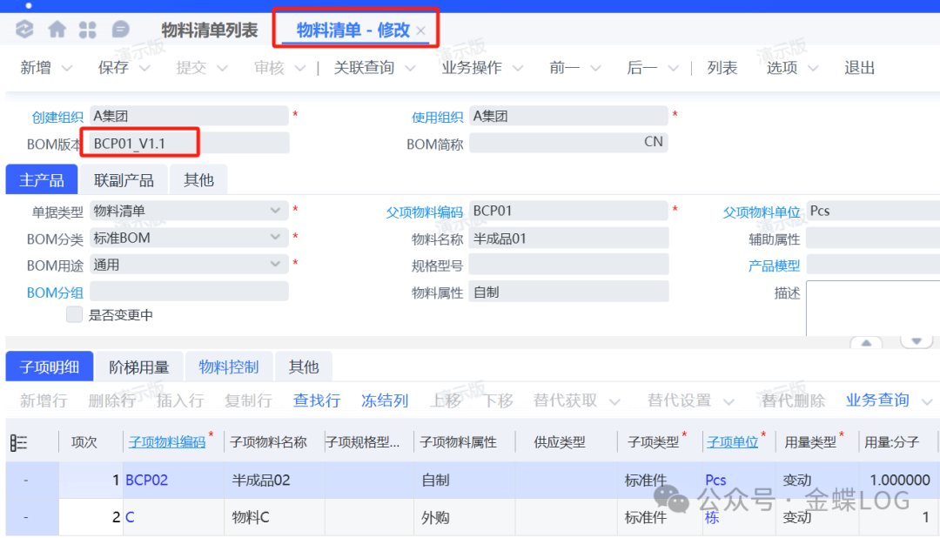The width and height of the screenshot is (940, 538).
Task: Open the BCP02 material code link
Action: click(x=146, y=480)
